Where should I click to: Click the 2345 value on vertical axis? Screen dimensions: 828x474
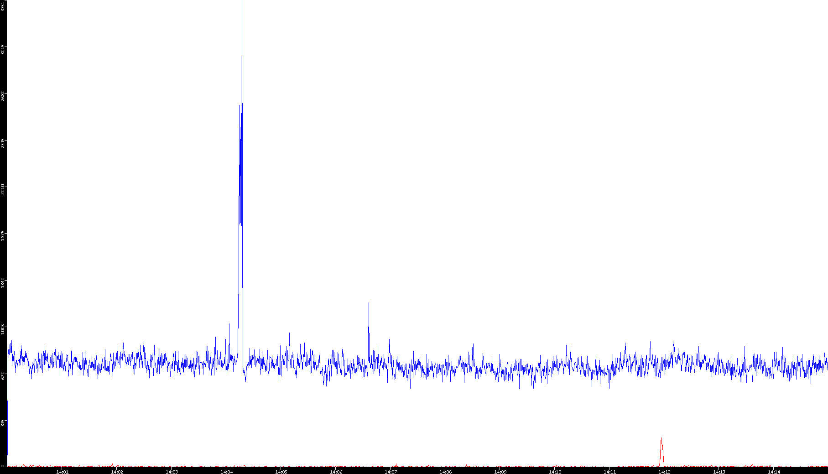[x=3, y=143]
